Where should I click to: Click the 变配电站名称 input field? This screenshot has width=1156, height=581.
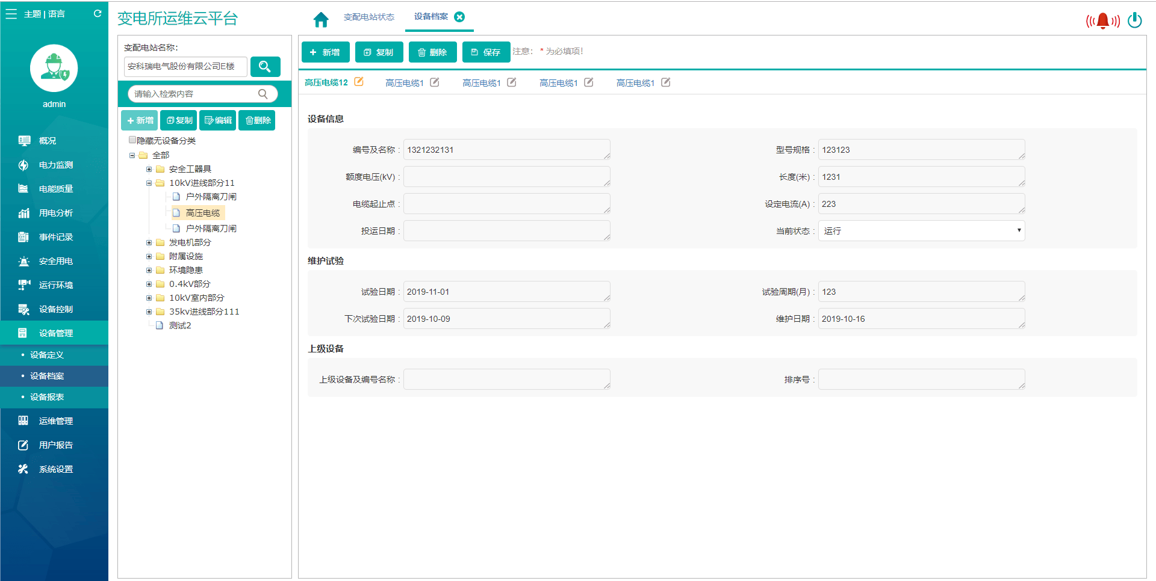point(185,66)
